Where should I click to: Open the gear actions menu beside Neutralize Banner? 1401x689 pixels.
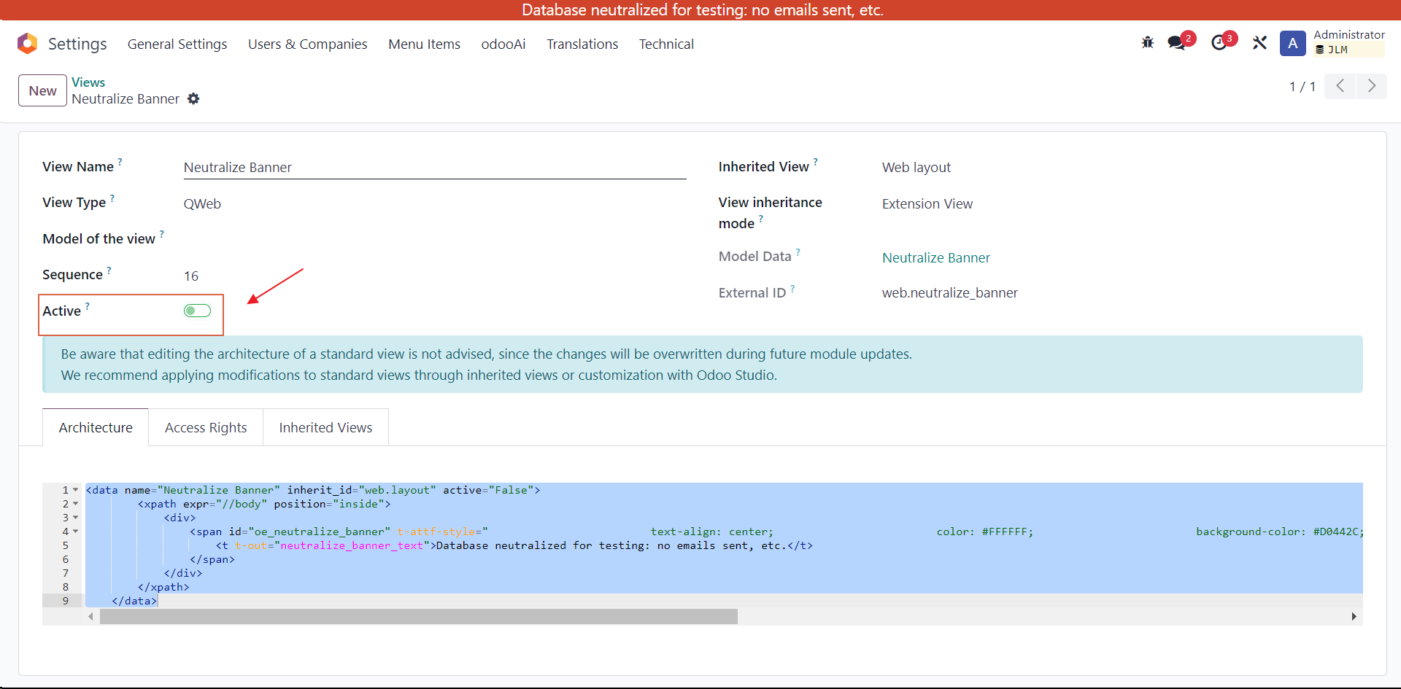tap(193, 98)
